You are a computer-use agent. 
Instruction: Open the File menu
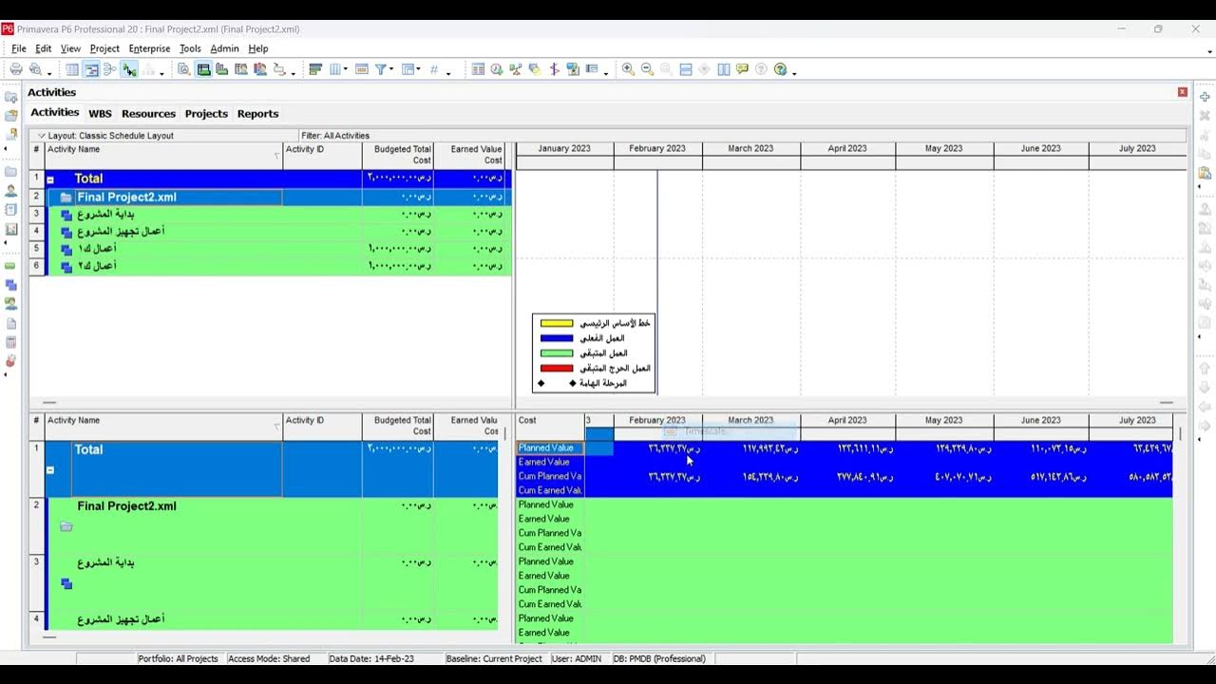coord(19,48)
